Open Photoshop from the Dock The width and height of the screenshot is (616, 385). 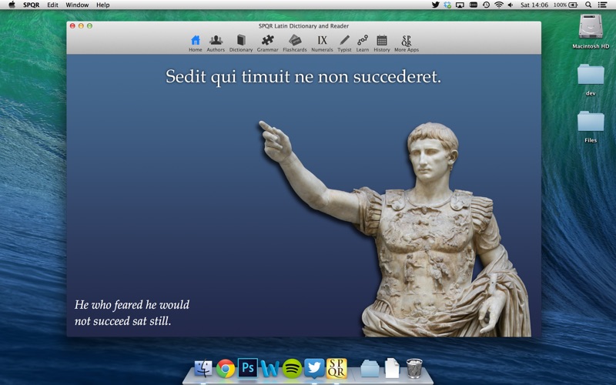tap(248, 368)
